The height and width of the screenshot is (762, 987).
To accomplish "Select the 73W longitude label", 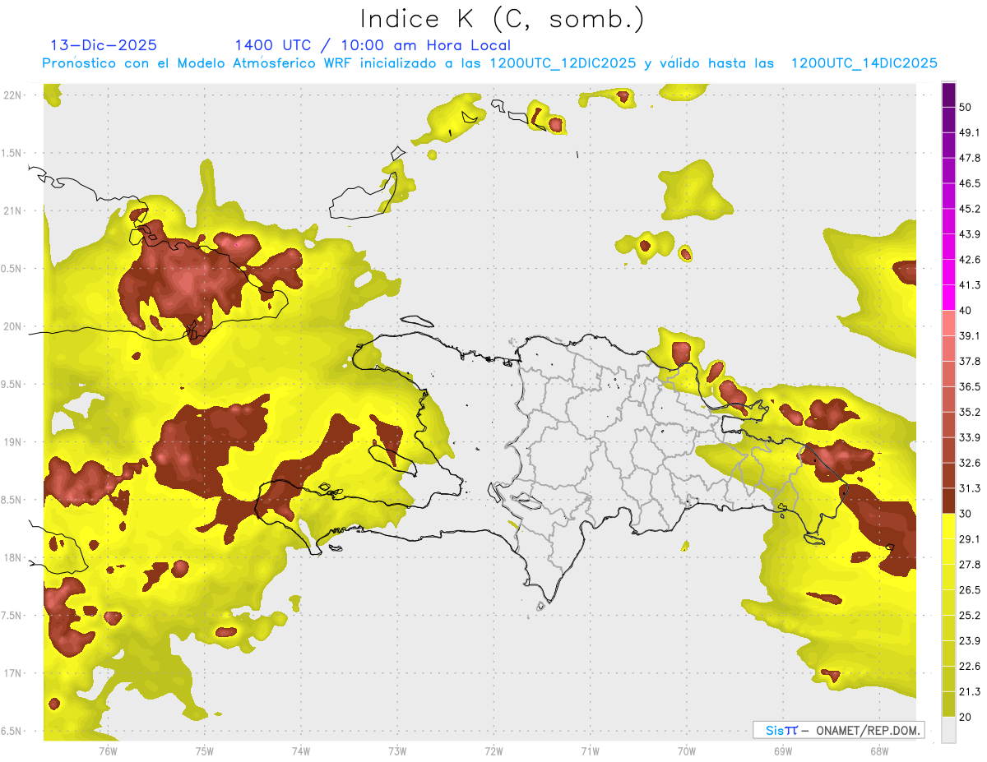I will coord(397,750).
